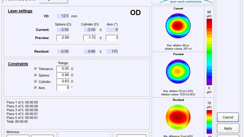The height and width of the screenshot is (137, 244).
Task: Click 'Ablation volume: 1525 nl (-26%)' text
Action: tap(178, 94)
